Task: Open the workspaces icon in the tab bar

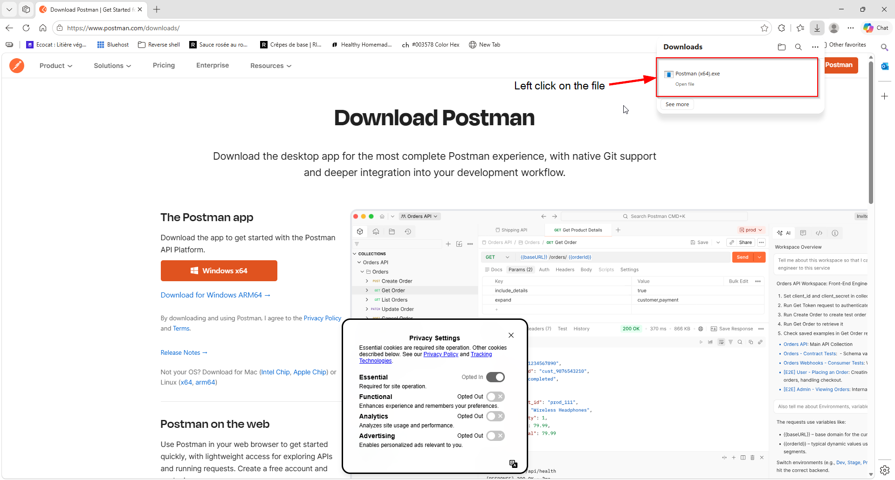Action: coord(26,9)
